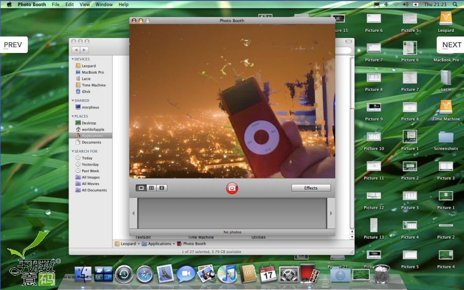This screenshot has height=290, width=464.
Task: Click the Finder window back button
Action: 76,50
